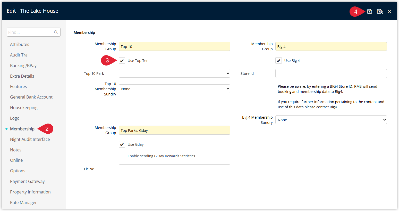Click the Lic No input field
399x211 pixels.
174,169
